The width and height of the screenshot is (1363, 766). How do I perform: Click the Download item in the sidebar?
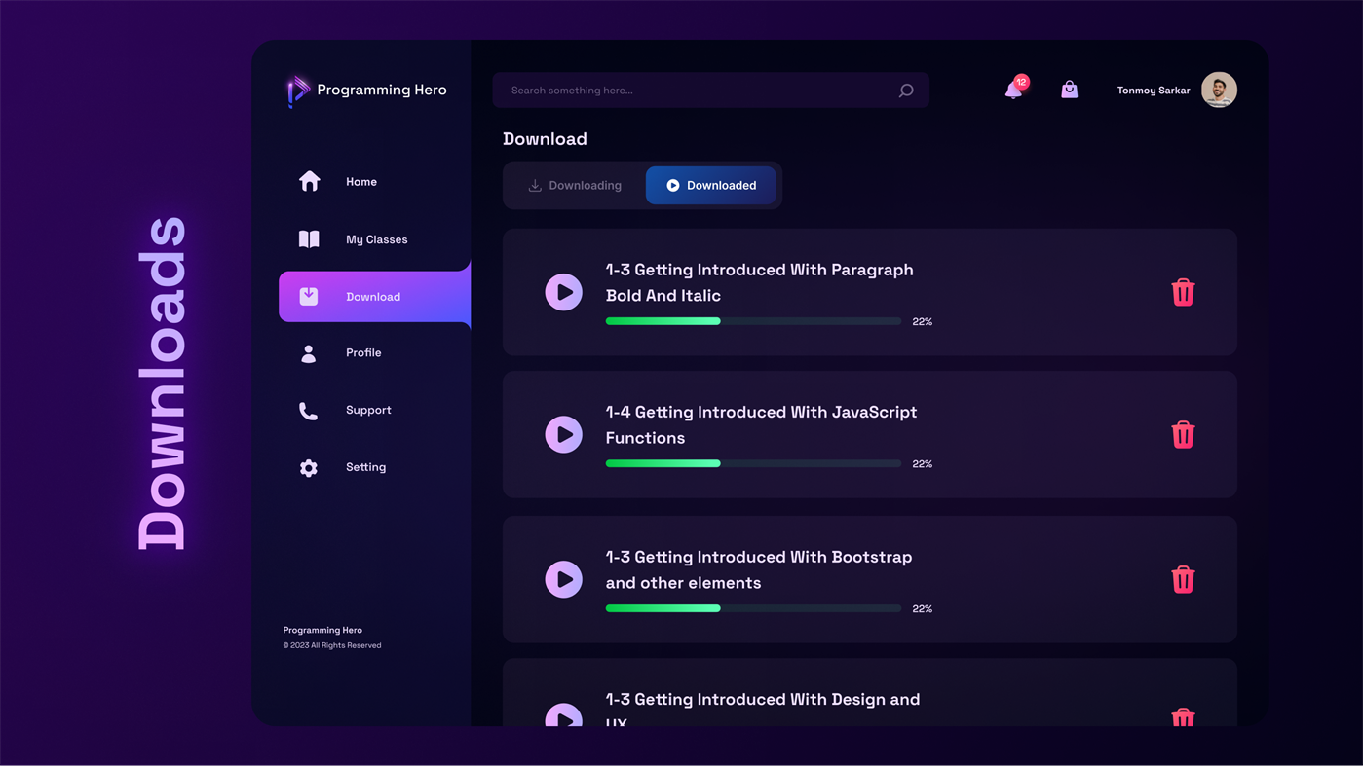click(x=373, y=297)
